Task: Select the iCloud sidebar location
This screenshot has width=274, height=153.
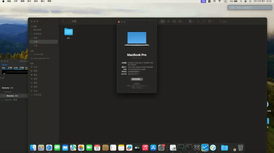Action: 38,54
